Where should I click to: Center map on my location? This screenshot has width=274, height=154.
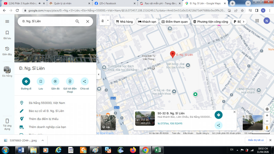pos(267,109)
